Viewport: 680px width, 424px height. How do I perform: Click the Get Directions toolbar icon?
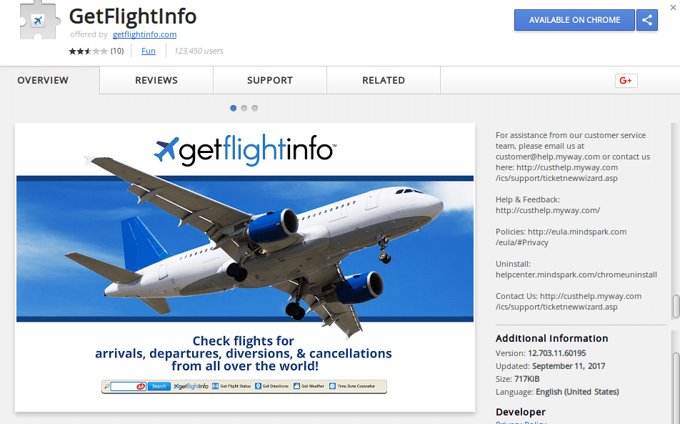coord(258,386)
